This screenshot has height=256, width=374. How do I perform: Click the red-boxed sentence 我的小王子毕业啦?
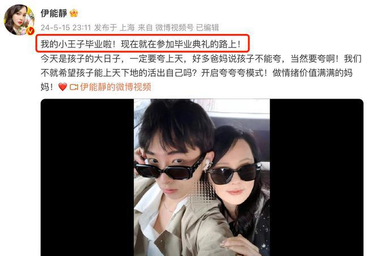[141, 44]
